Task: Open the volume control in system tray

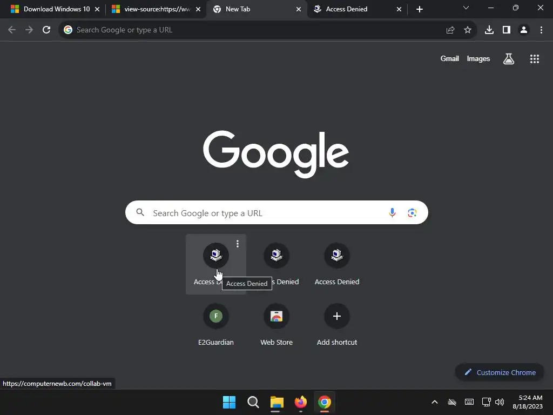Action: pyautogui.click(x=500, y=402)
